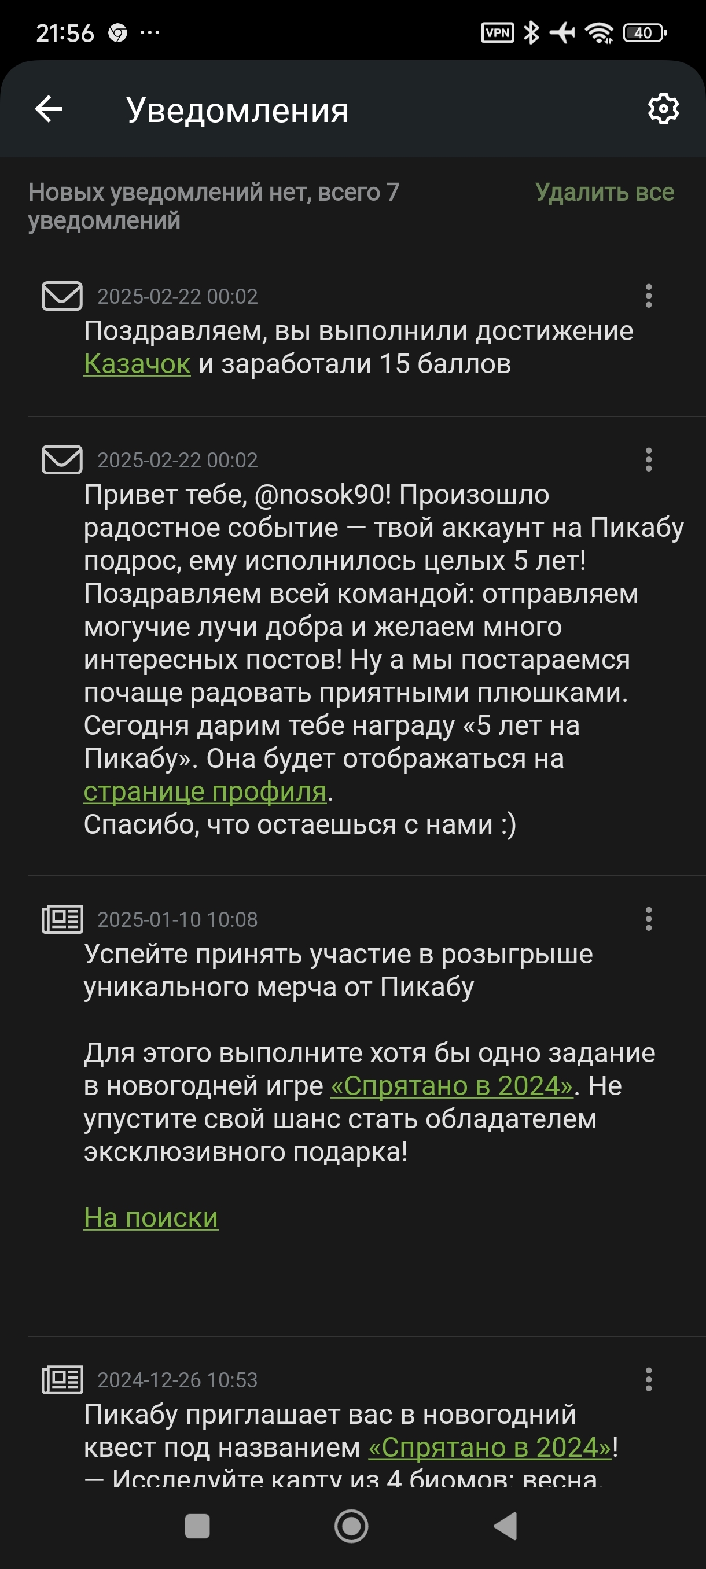
Task: Expand options for the 2024-12-26 notification
Action: pyautogui.click(x=649, y=1380)
